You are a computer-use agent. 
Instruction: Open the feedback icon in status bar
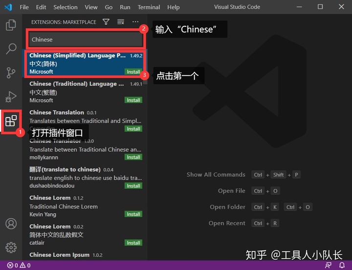(x=328, y=266)
